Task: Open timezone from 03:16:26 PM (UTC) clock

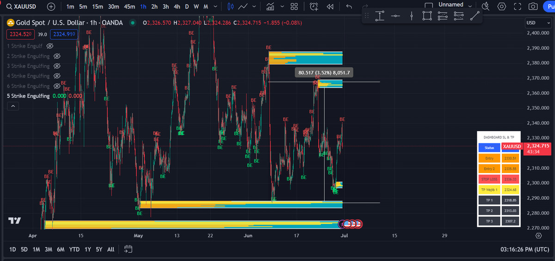Action: click(525, 249)
